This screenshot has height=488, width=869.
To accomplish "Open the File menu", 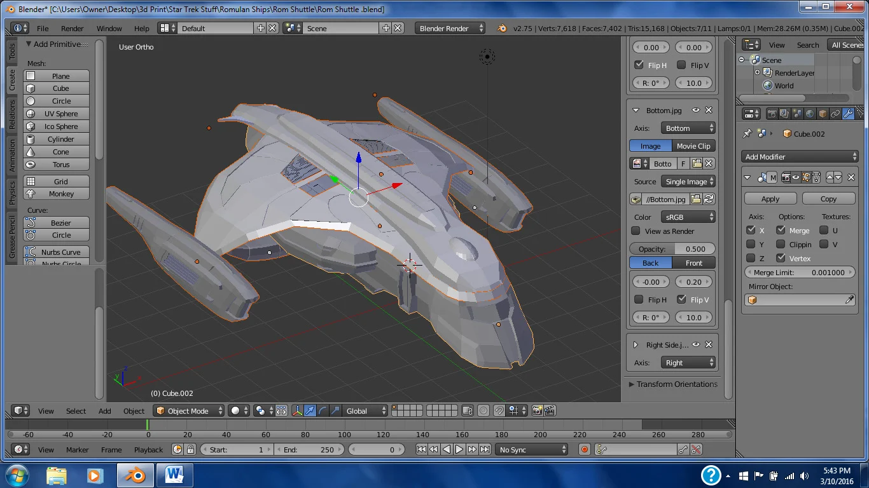I will point(43,29).
